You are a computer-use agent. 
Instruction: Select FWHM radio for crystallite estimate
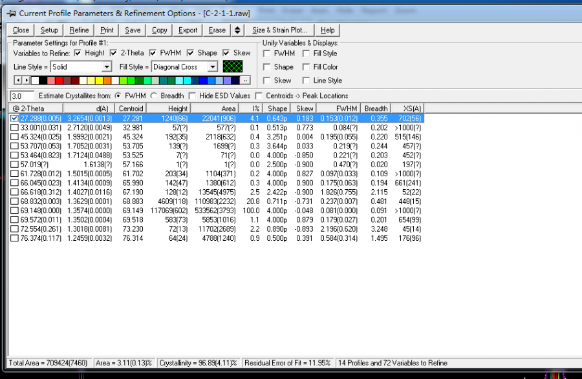tap(118, 96)
